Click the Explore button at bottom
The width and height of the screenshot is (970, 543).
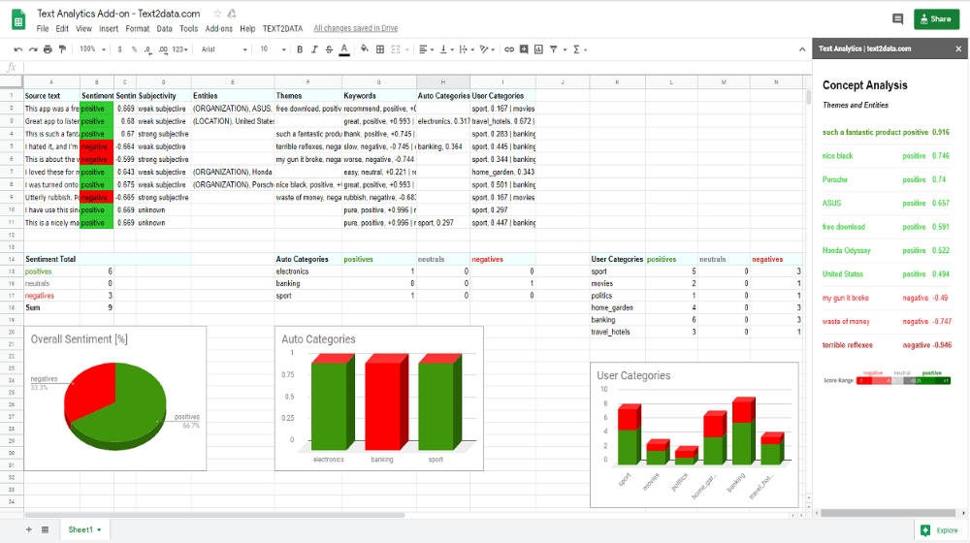click(940, 530)
